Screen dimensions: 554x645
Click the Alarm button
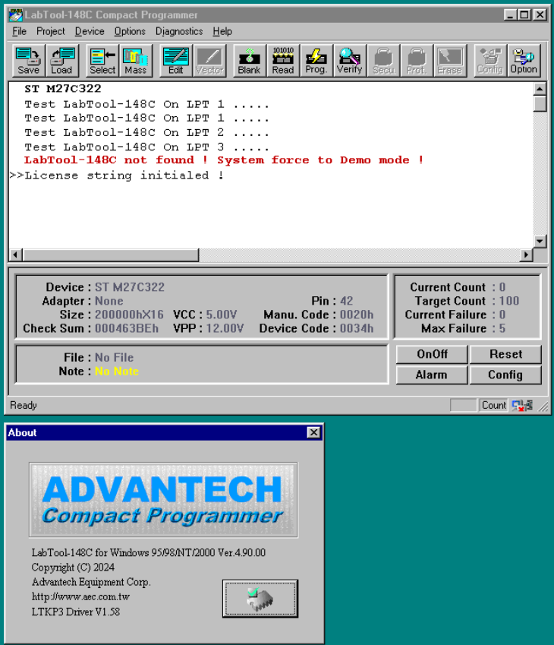pos(432,375)
